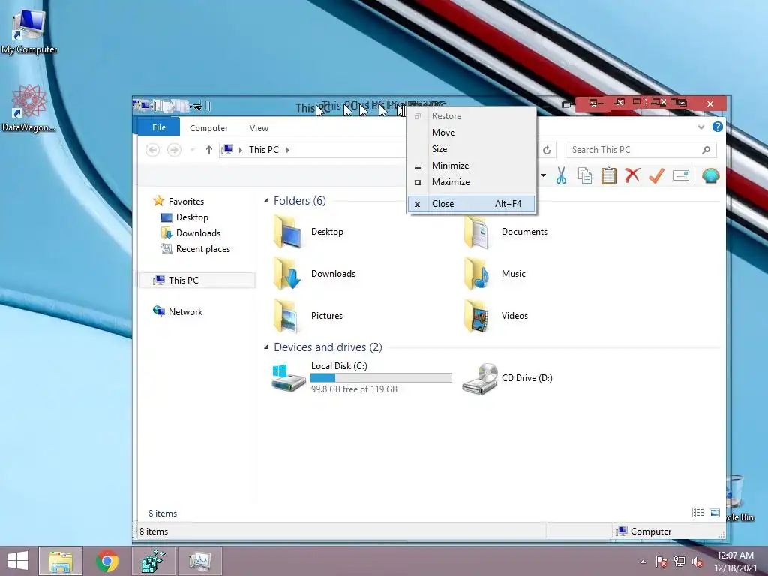The height and width of the screenshot is (576, 768).
Task: Expand the ribbon chevron near Help
Action: click(x=701, y=127)
